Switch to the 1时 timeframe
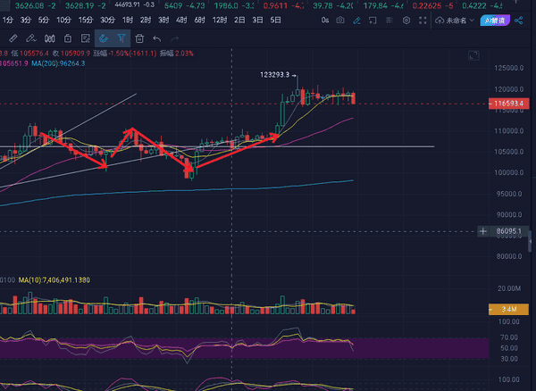The image size is (536, 391). (130, 20)
